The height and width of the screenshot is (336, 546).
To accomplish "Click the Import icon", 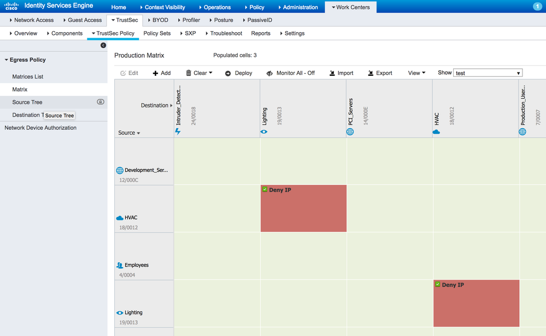I will click(x=332, y=73).
